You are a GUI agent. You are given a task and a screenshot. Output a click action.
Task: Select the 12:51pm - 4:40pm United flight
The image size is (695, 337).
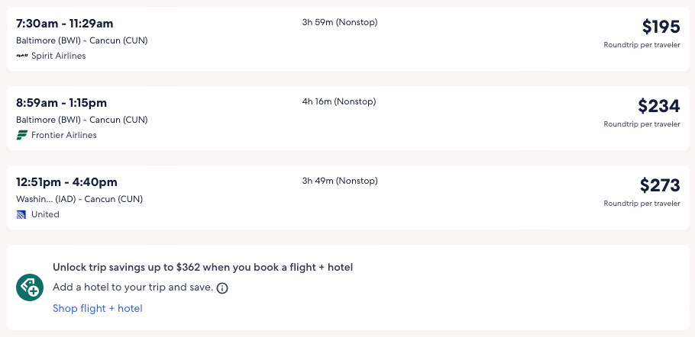(66, 181)
